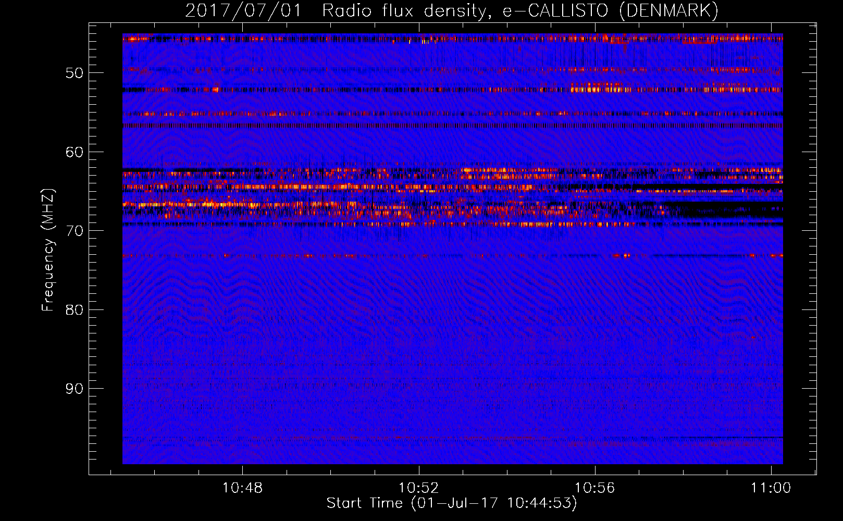843x521 pixels.
Task: Select the 60 frequency tick label
Action: tap(75, 152)
